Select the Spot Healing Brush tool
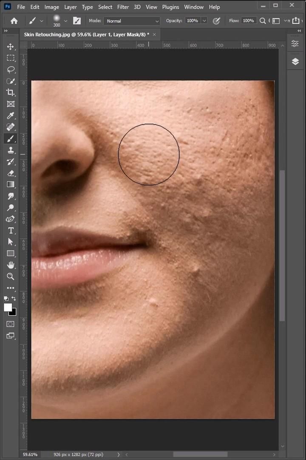This screenshot has height=460, width=306. pos(11,127)
